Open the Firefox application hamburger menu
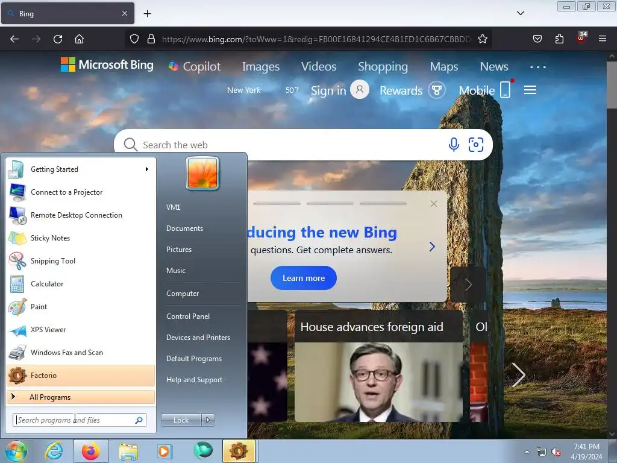The height and width of the screenshot is (463, 617). pyautogui.click(x=603, y=39)
